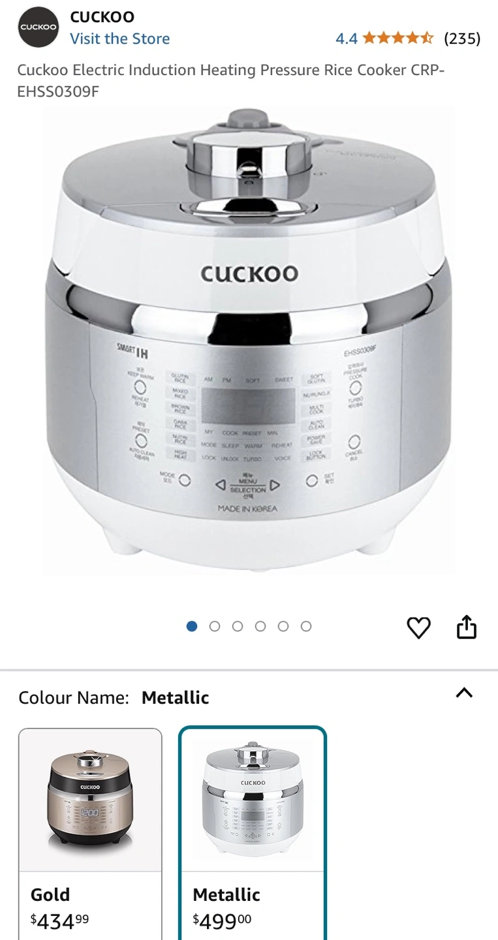Open the 235 reviews count
498x940 pixels.
pyautogui.click(x=462, y=39)
